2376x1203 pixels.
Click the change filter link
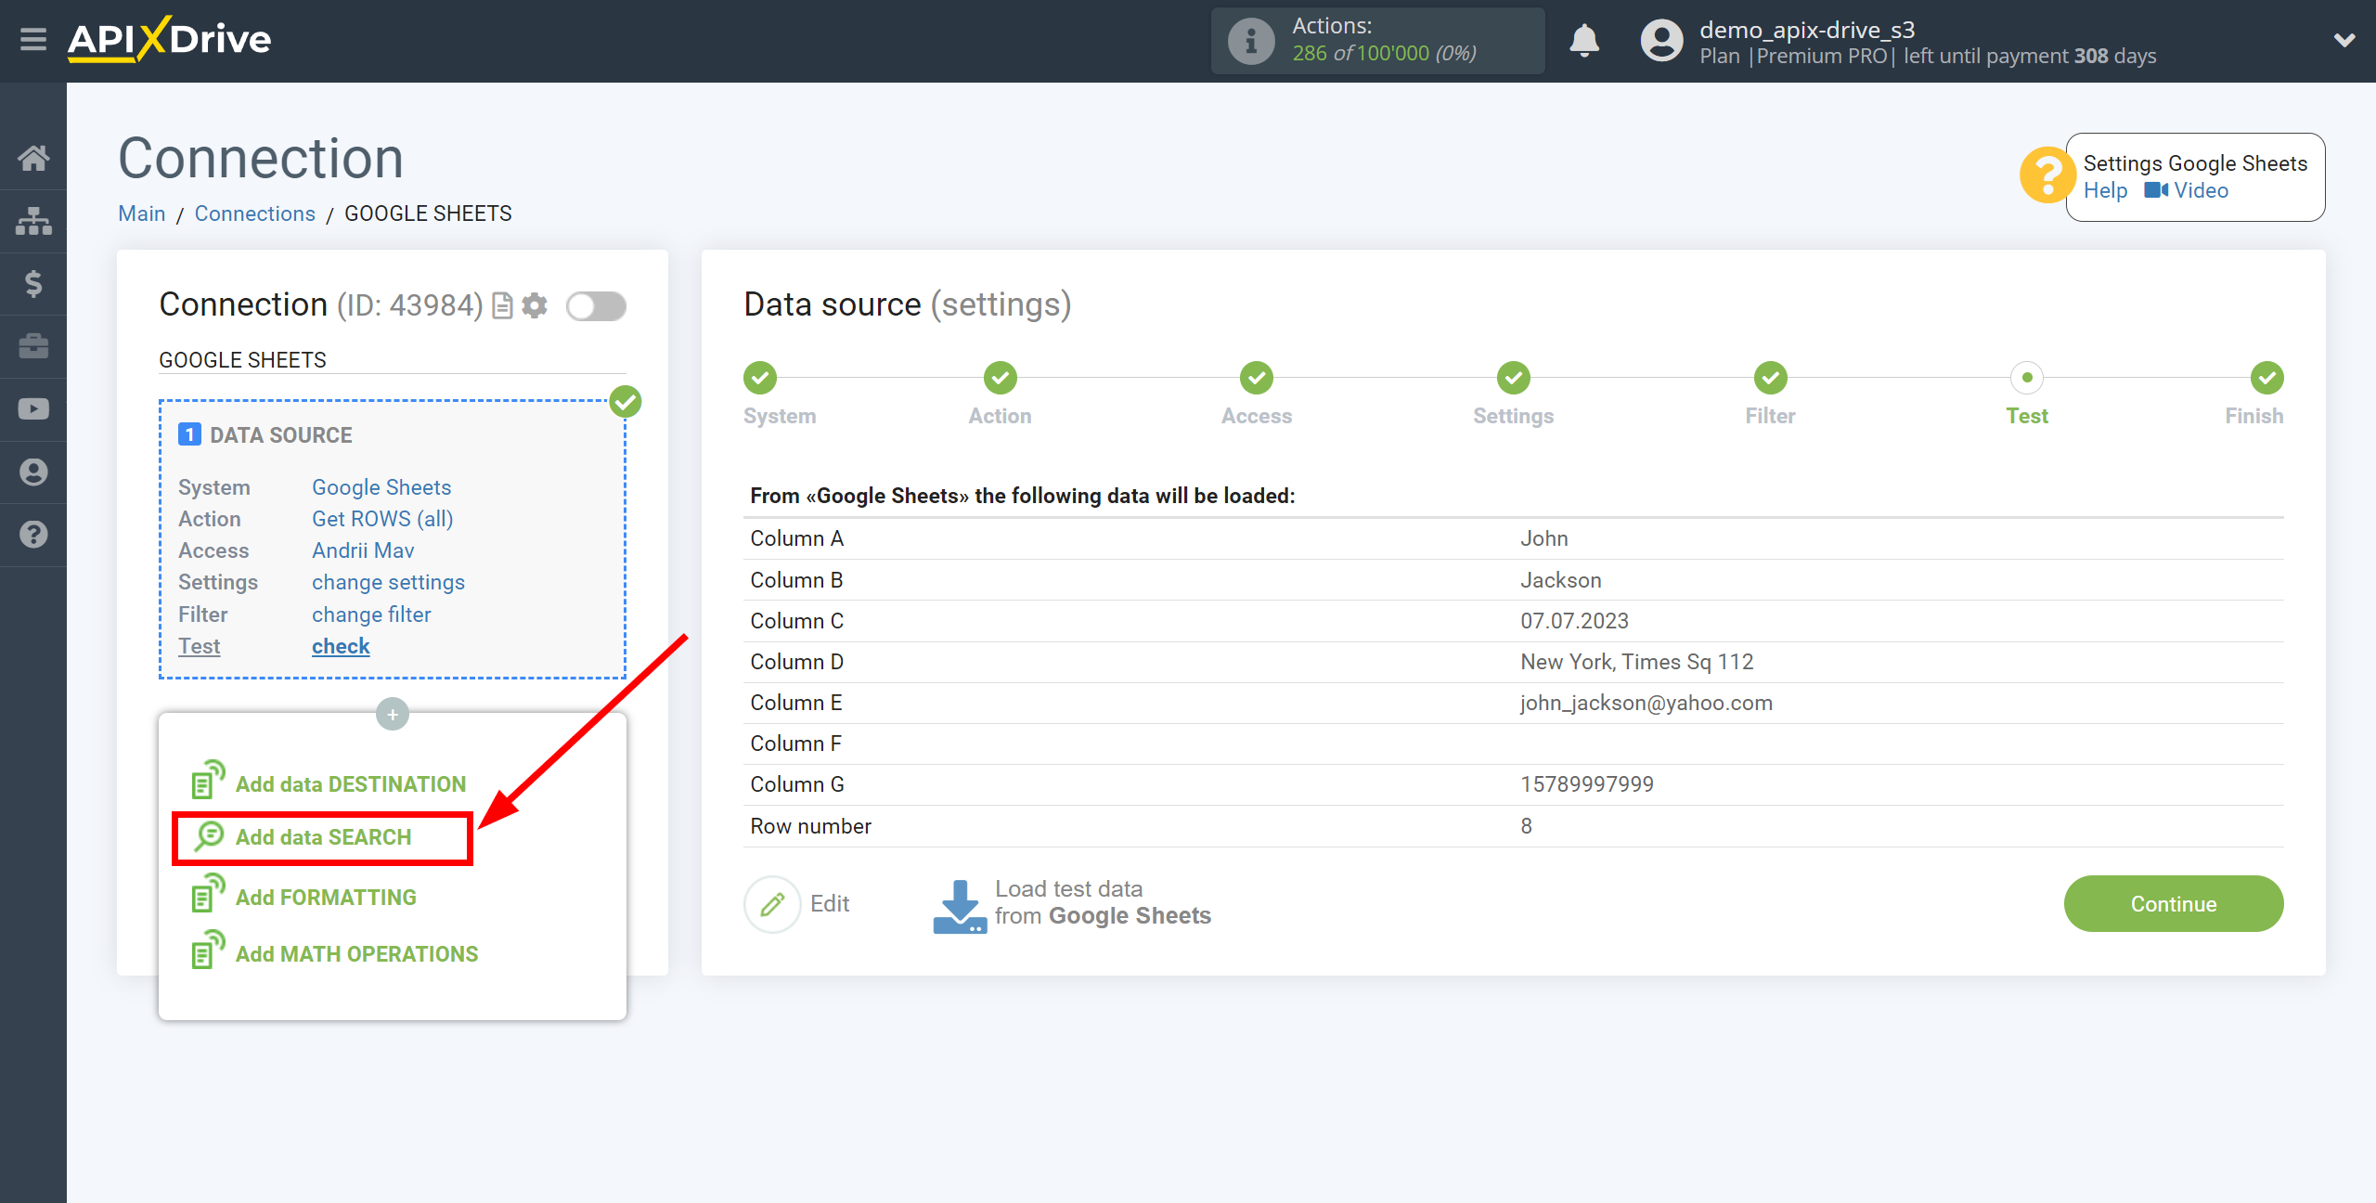pyautogui.click(x=371, y=614)
